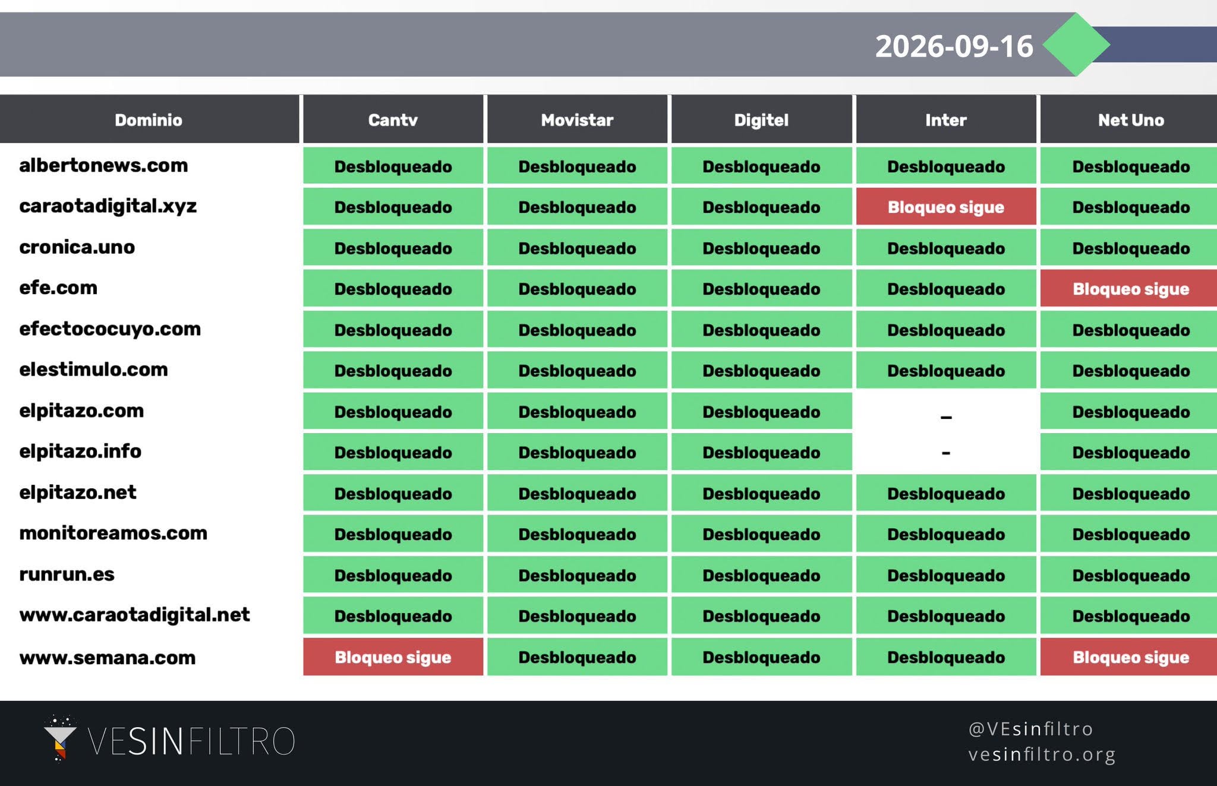The image size is (1217, 786).
Task: Click the efe.com domain name
Action: (58, 288)
